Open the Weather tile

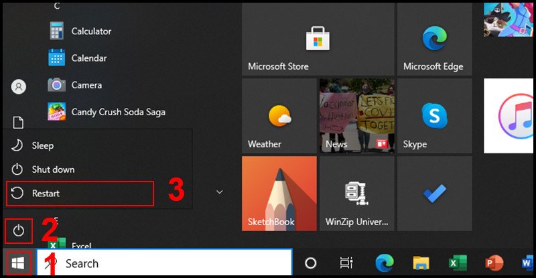pos(278,116)
